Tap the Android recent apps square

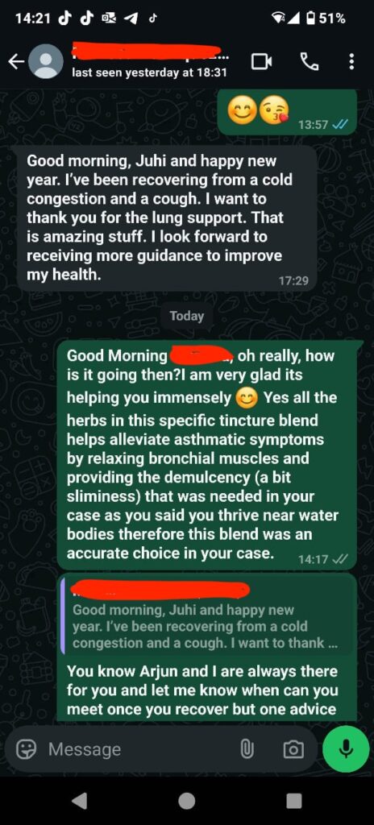pyautogui.click(x=294, y=800)
